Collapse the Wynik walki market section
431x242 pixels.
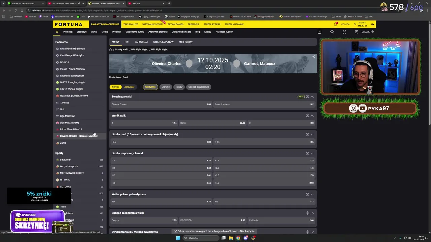[x=312, y=116]
